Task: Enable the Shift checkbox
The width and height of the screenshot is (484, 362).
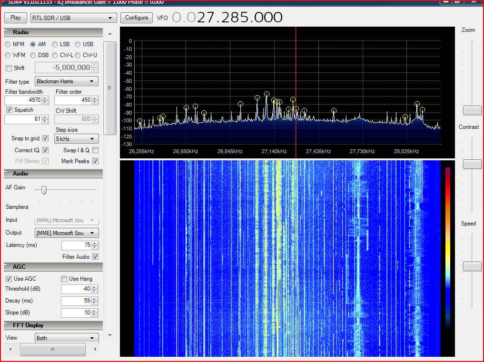Action: (x=9, y=68)
